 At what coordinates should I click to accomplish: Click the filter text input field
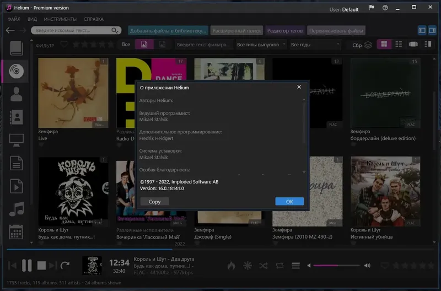203,45
